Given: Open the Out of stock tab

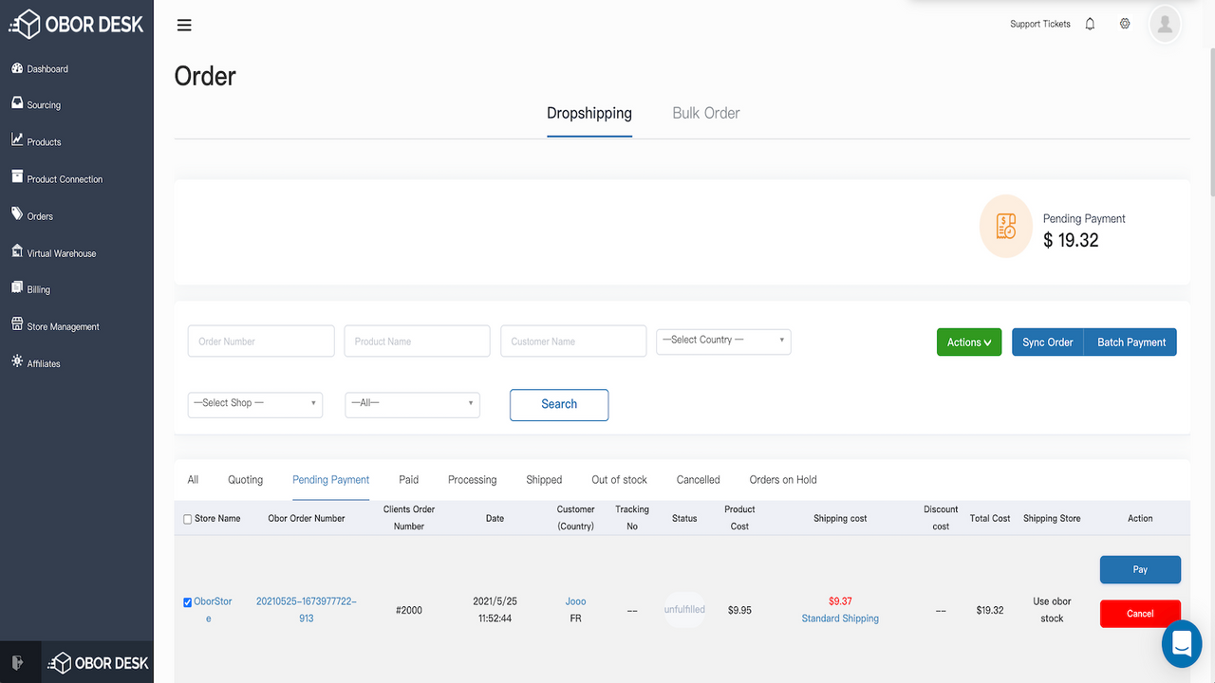Looking at the screenshot, I should click(618, 479).
